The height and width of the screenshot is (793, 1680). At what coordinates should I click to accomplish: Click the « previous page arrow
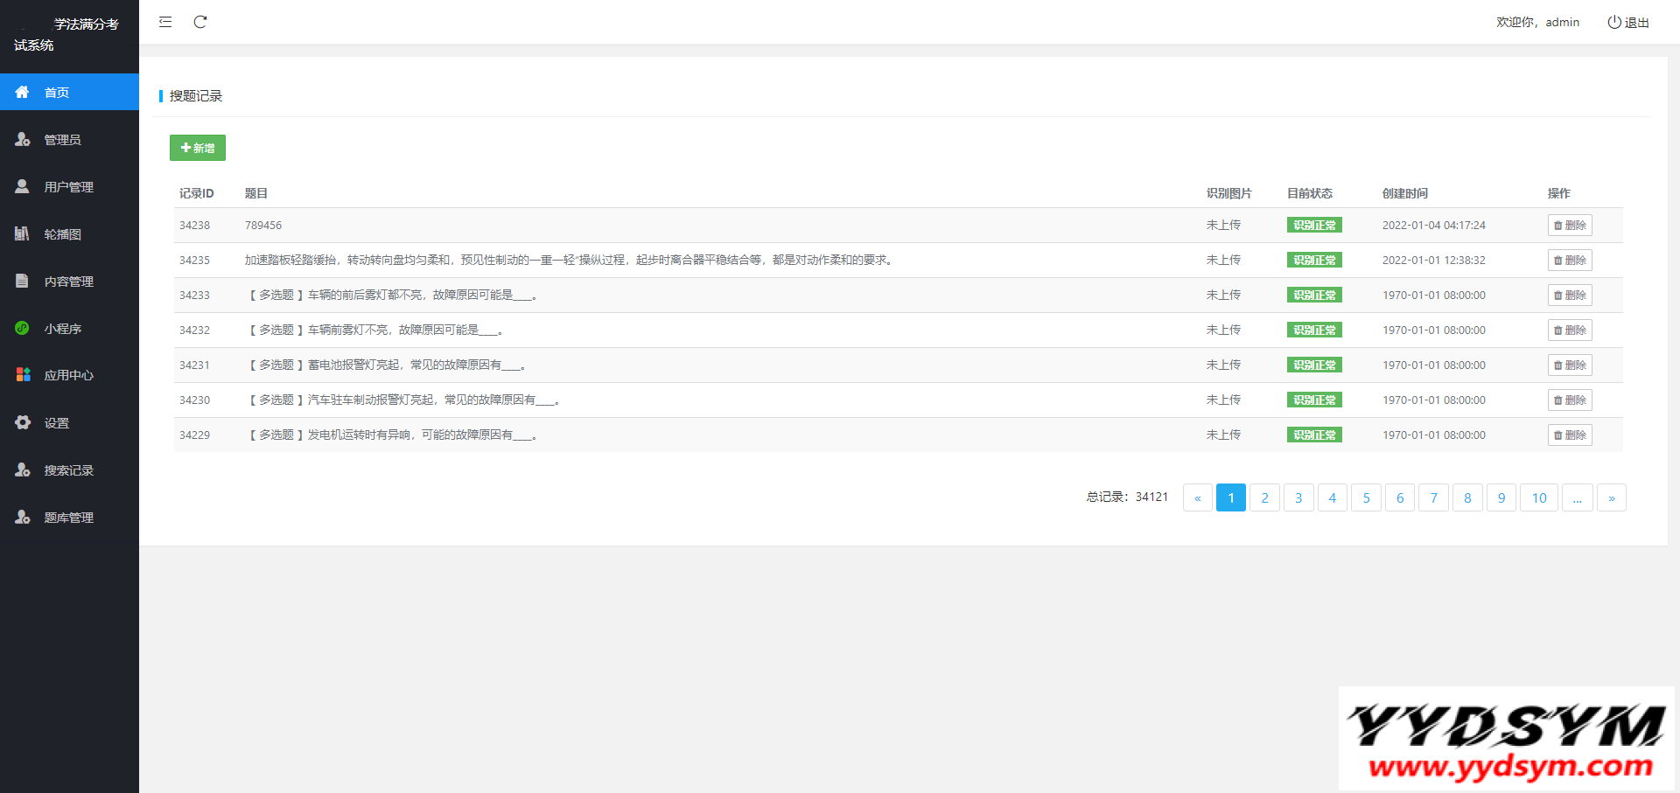[1197, 498]
